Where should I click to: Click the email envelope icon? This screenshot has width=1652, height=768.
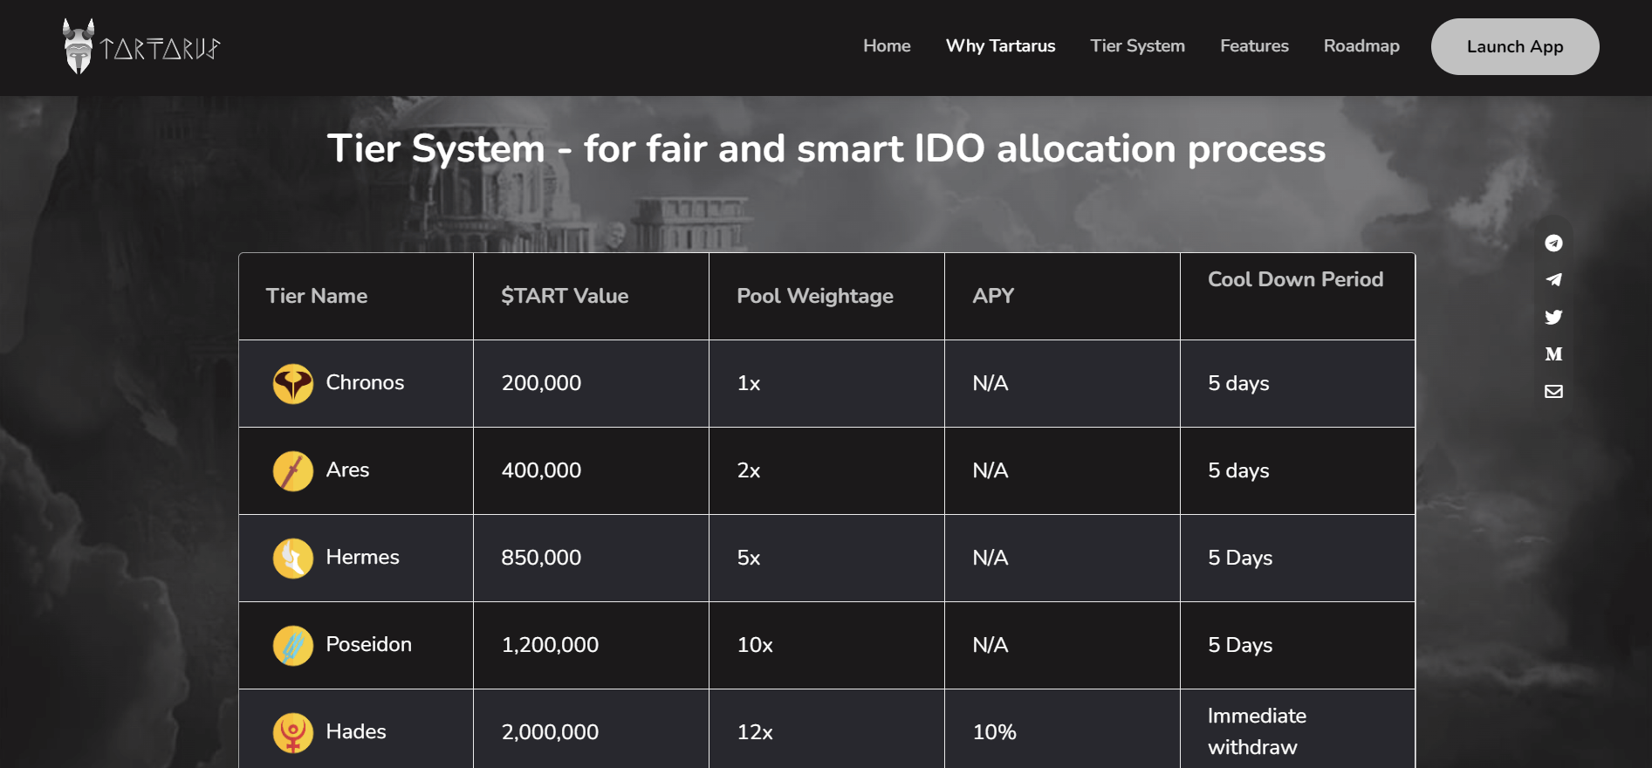coord(1553,391)
